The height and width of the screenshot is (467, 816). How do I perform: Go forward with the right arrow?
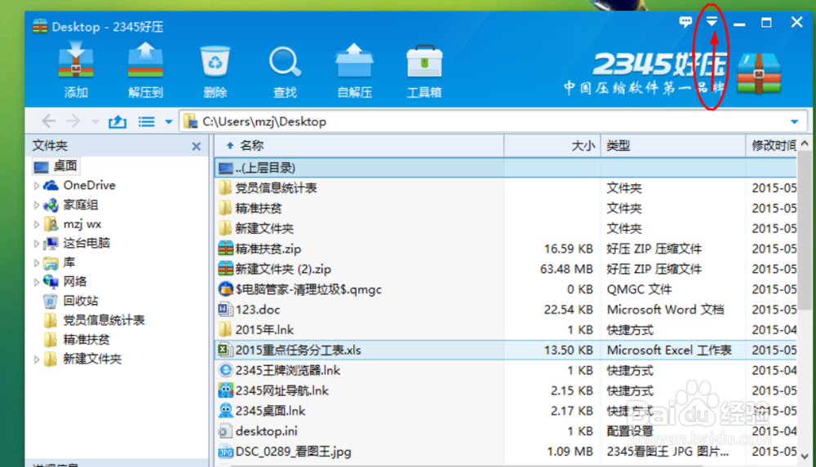[x=73, y=121]
